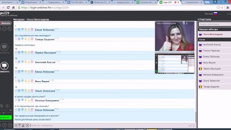This screenshot has width=231, height=130.
Task: Collapse the Участники panel chevron
Action: click(198, 19)
